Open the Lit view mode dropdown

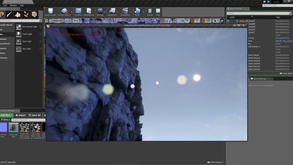pyautogui.click(x=68, y=21)
